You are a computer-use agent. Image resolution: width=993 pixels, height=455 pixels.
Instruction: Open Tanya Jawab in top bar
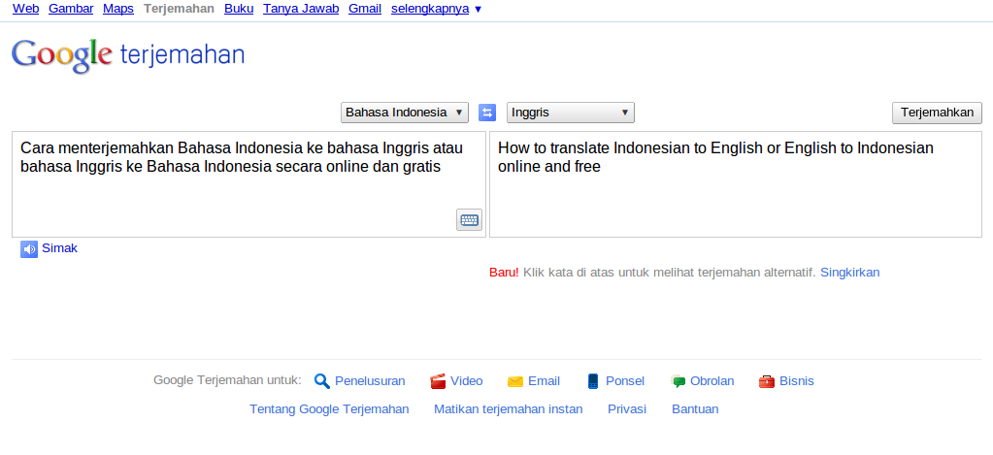click(x=301, y=9)
